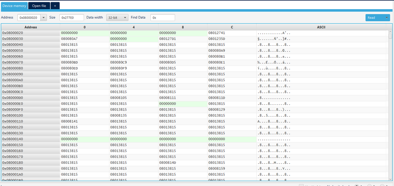Click the cell containing 080080A7
Image resolution: width=394 pixels, height=186 pixels.
click(84, 39)
